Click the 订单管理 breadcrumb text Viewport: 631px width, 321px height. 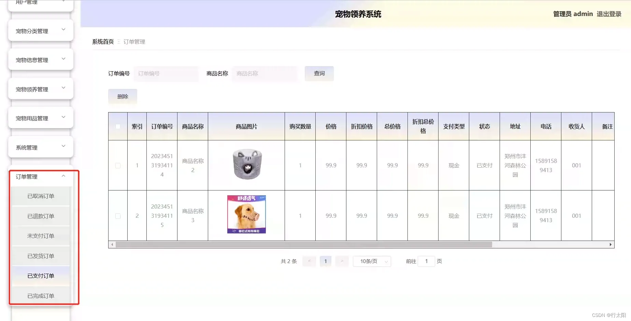coord(134,42)
